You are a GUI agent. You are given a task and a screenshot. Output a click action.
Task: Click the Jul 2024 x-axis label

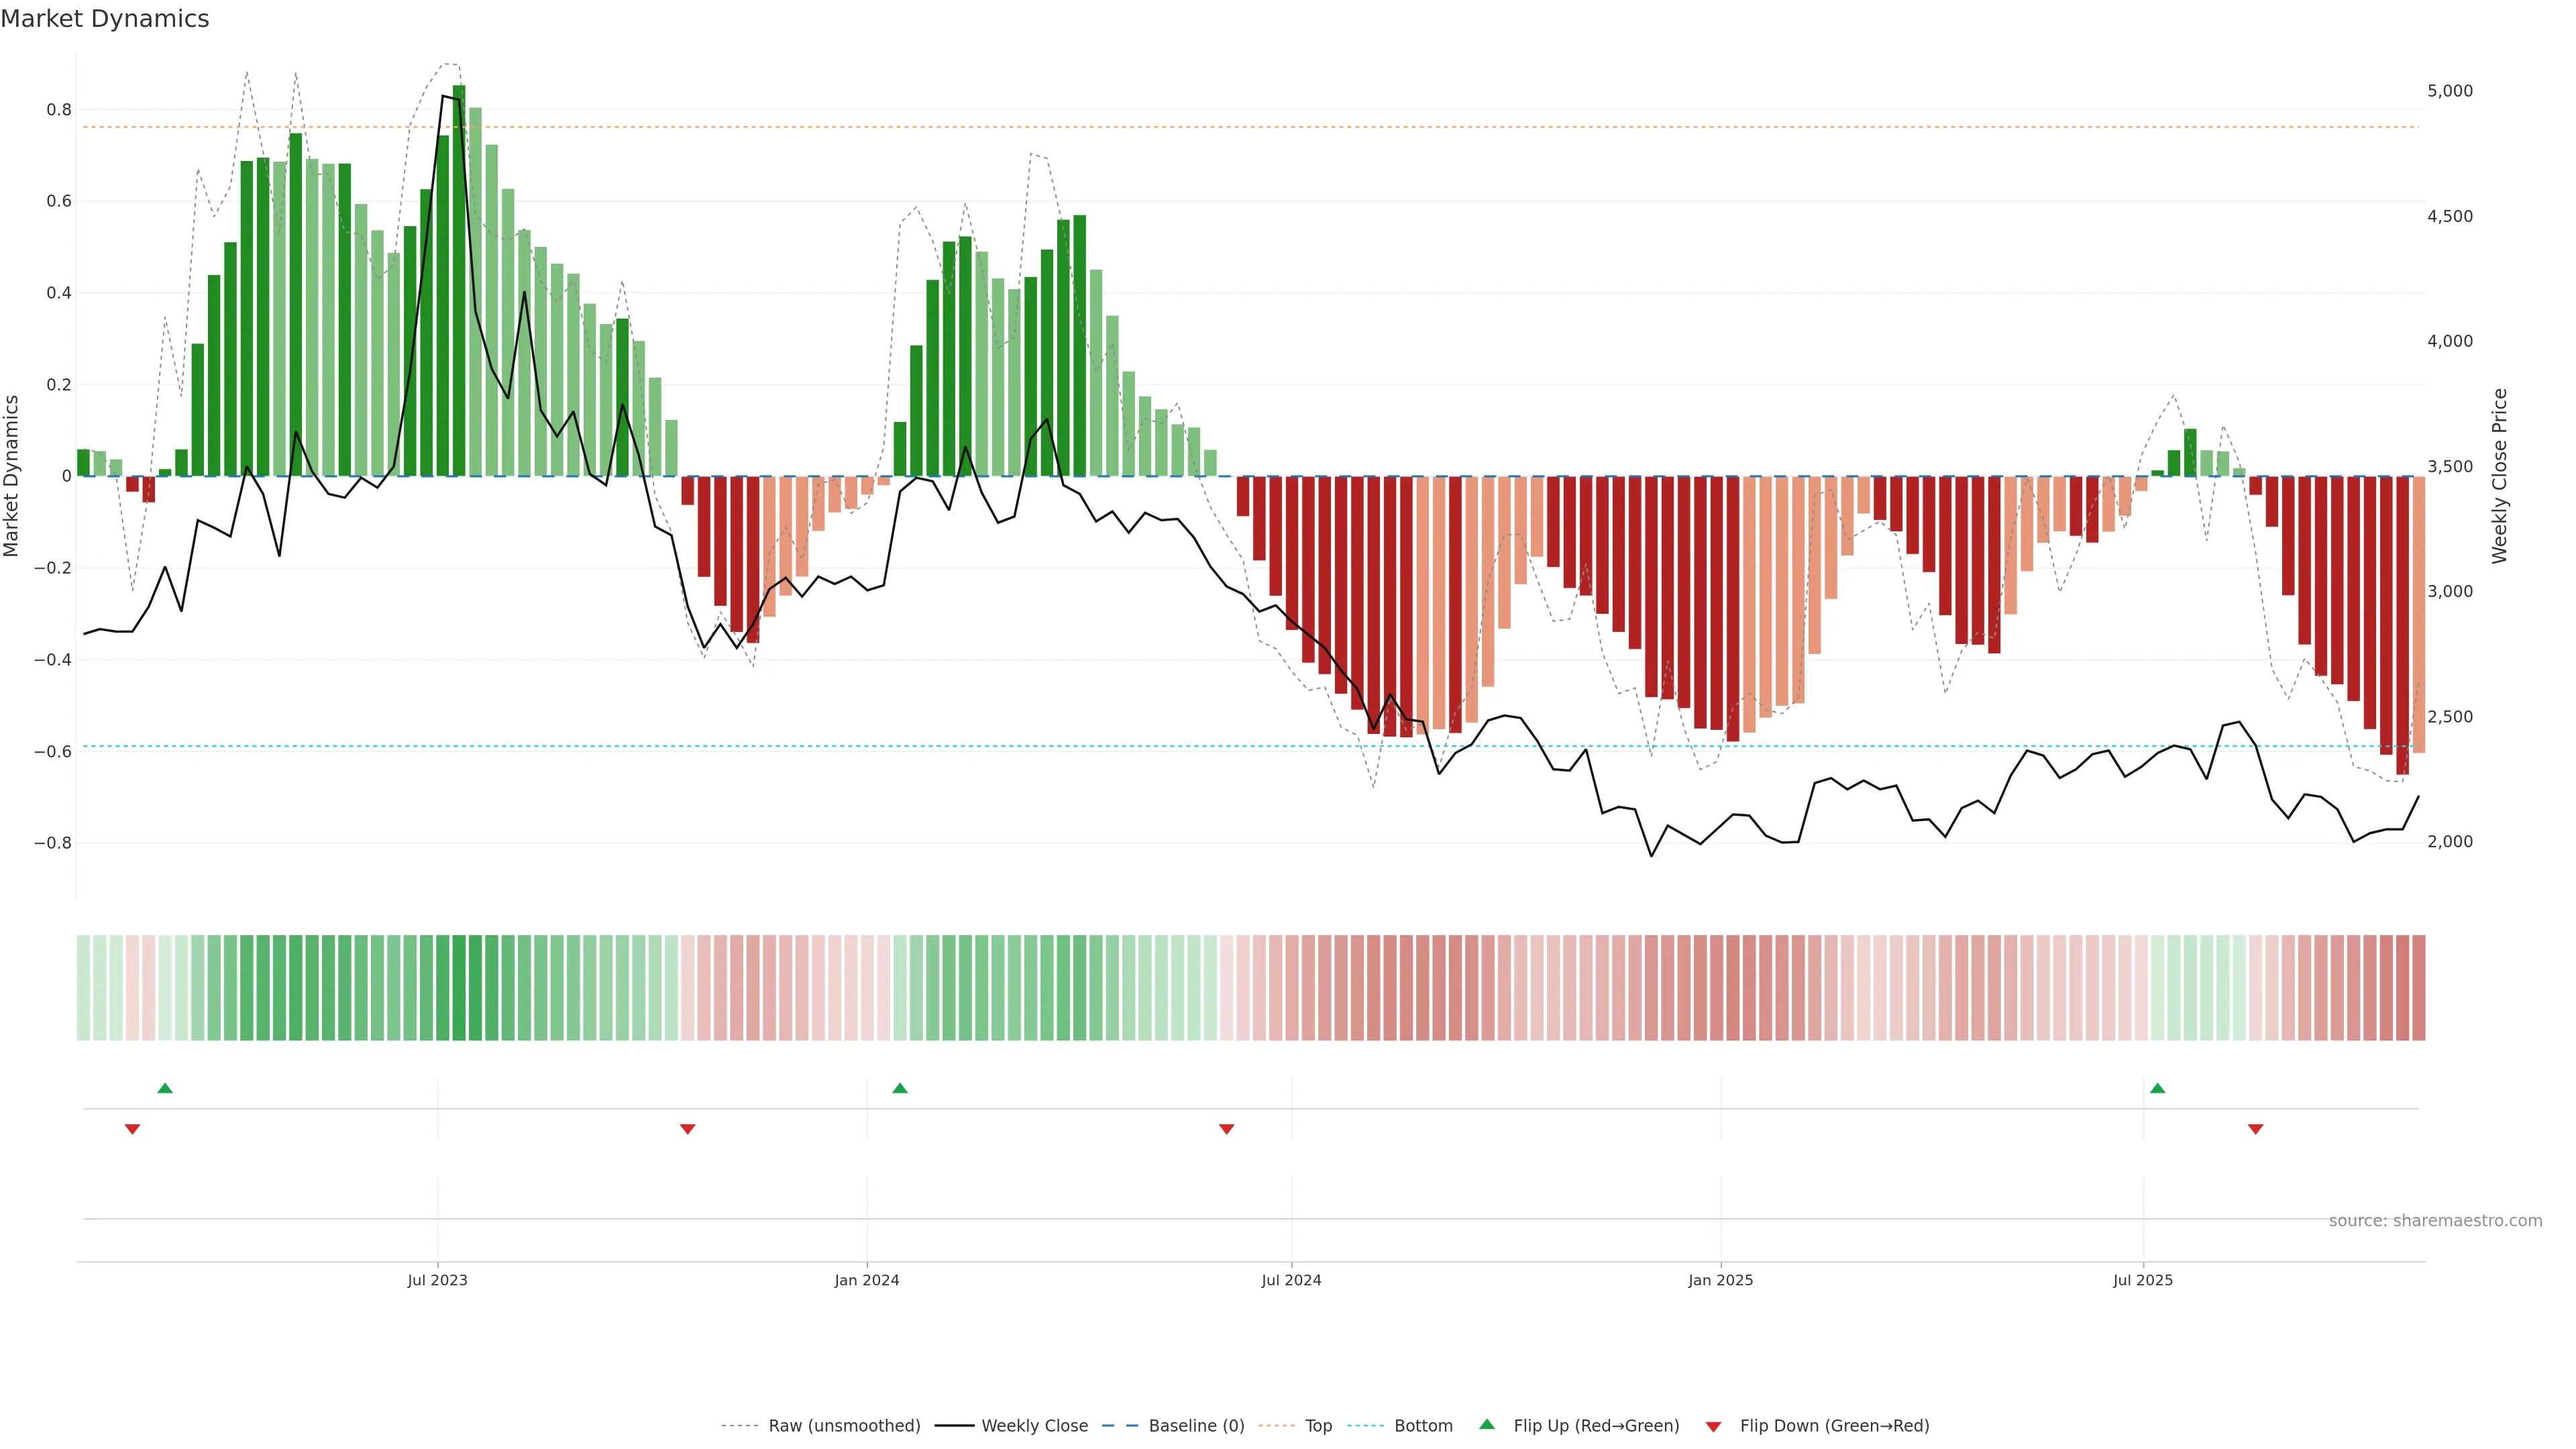click(x=1290, y=1280)
